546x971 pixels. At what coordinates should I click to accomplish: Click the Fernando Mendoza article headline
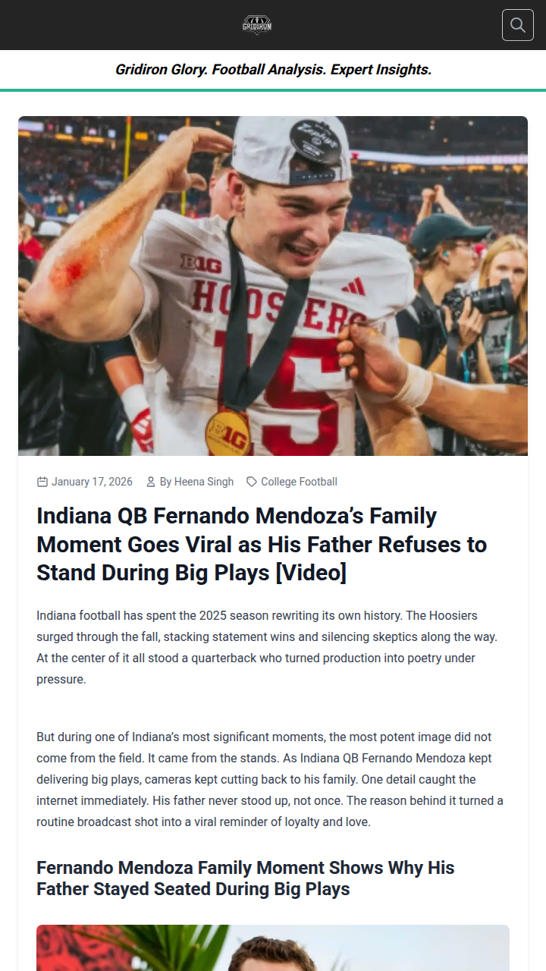point(262,544)
